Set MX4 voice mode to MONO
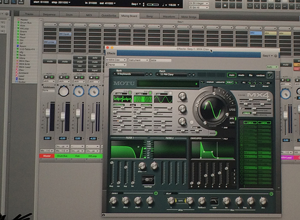This screenshot has height=220, width=300. pos(210,82)
